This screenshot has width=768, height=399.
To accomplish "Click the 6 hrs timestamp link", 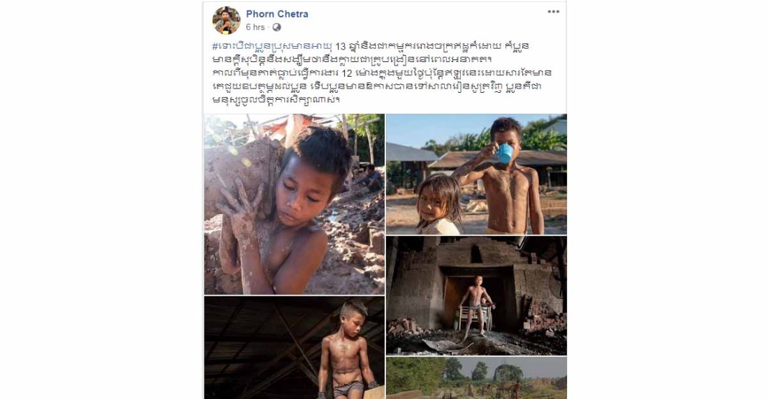I will [255, 27].
